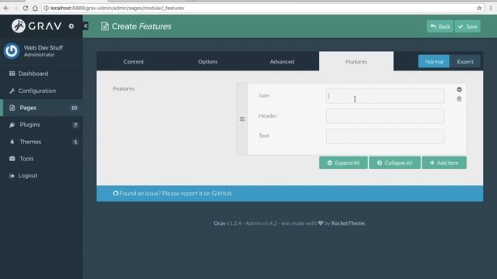Open Configuration in the sidebar

[x=41, y=91]
